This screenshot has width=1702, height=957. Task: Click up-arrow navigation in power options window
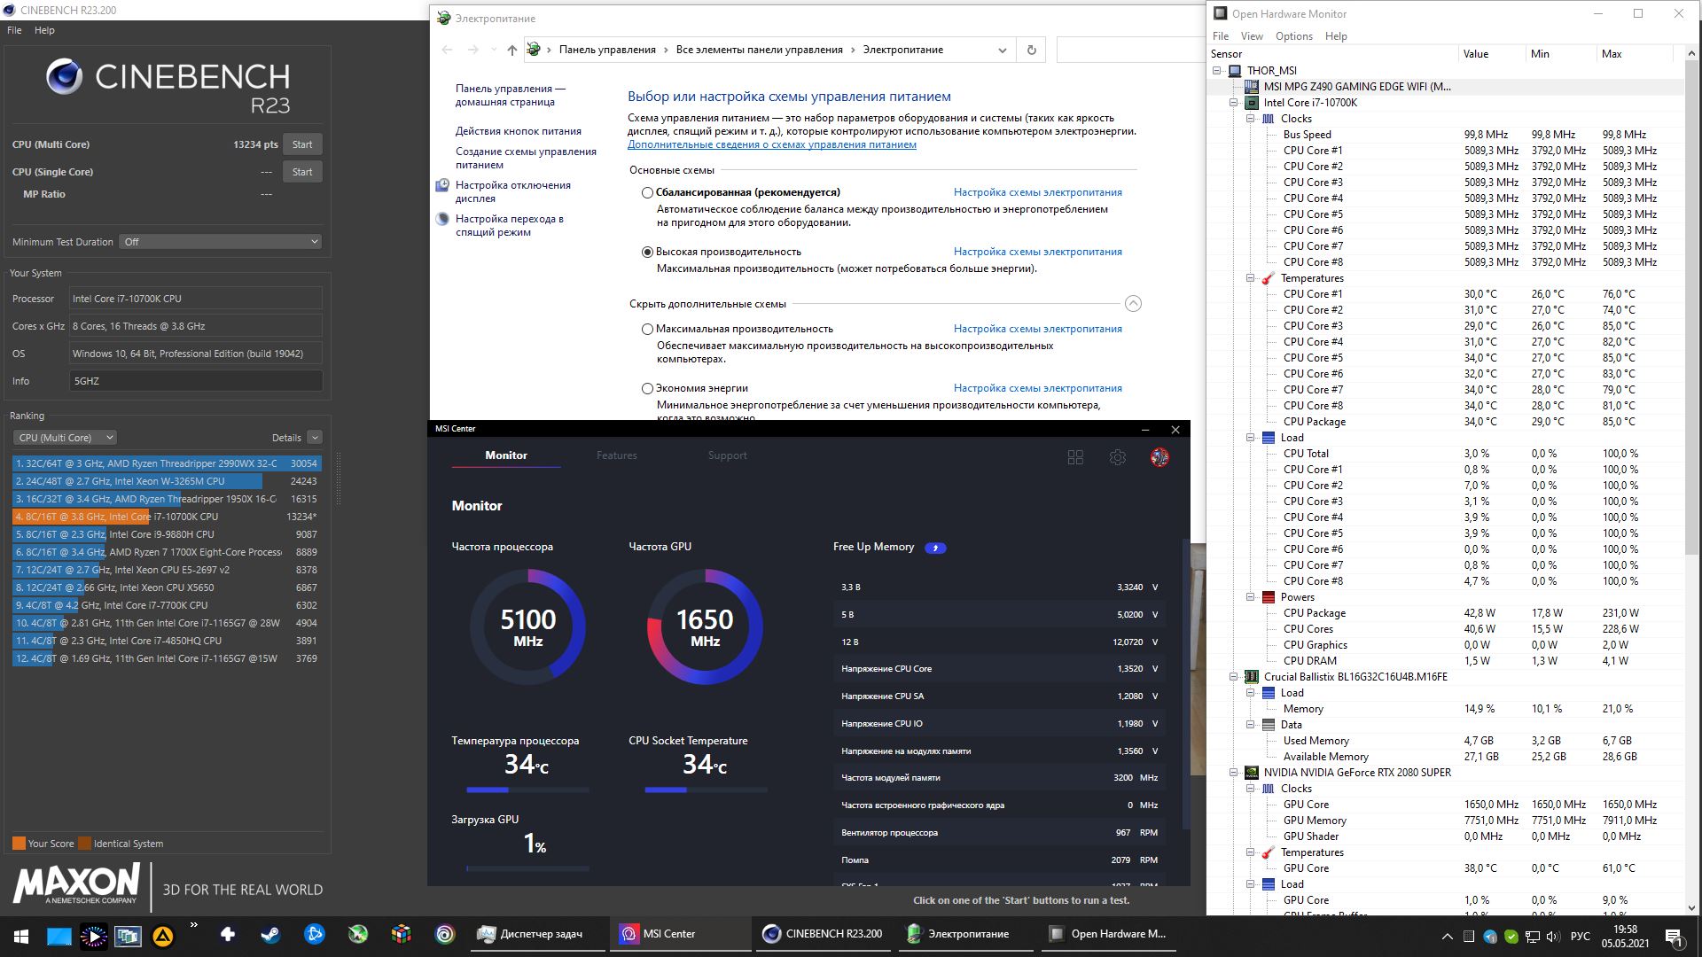pos(511,50)
